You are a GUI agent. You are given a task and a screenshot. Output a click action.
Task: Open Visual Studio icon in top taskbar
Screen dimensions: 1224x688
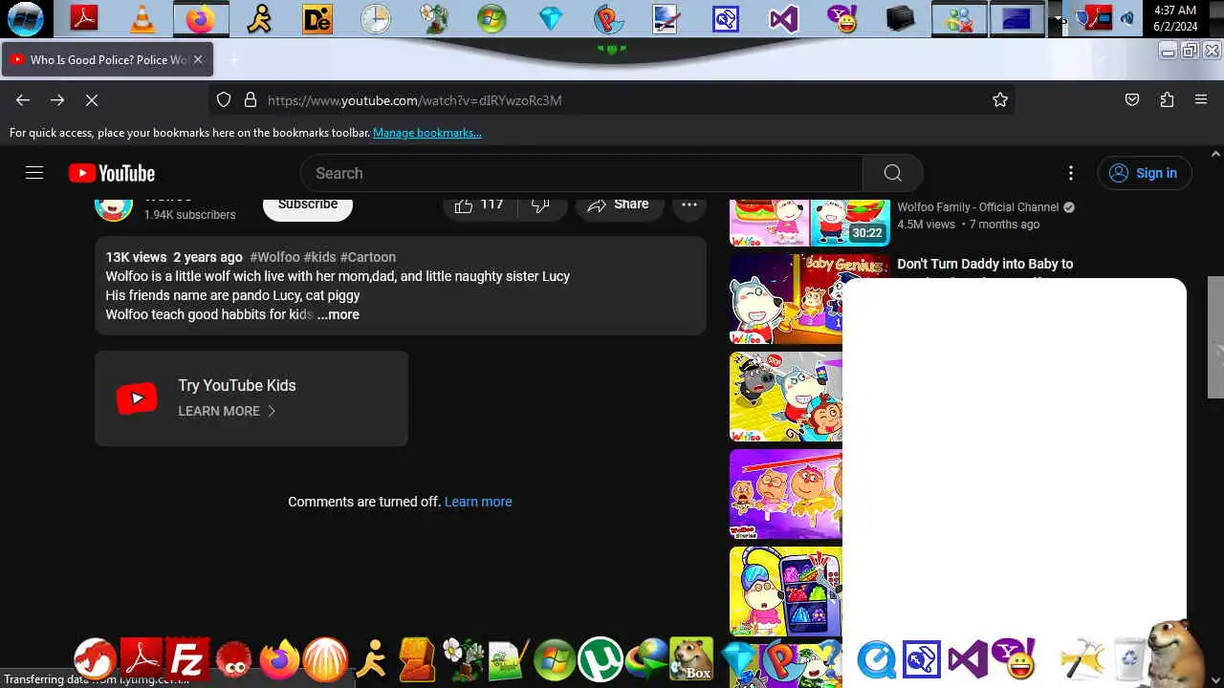784,18
